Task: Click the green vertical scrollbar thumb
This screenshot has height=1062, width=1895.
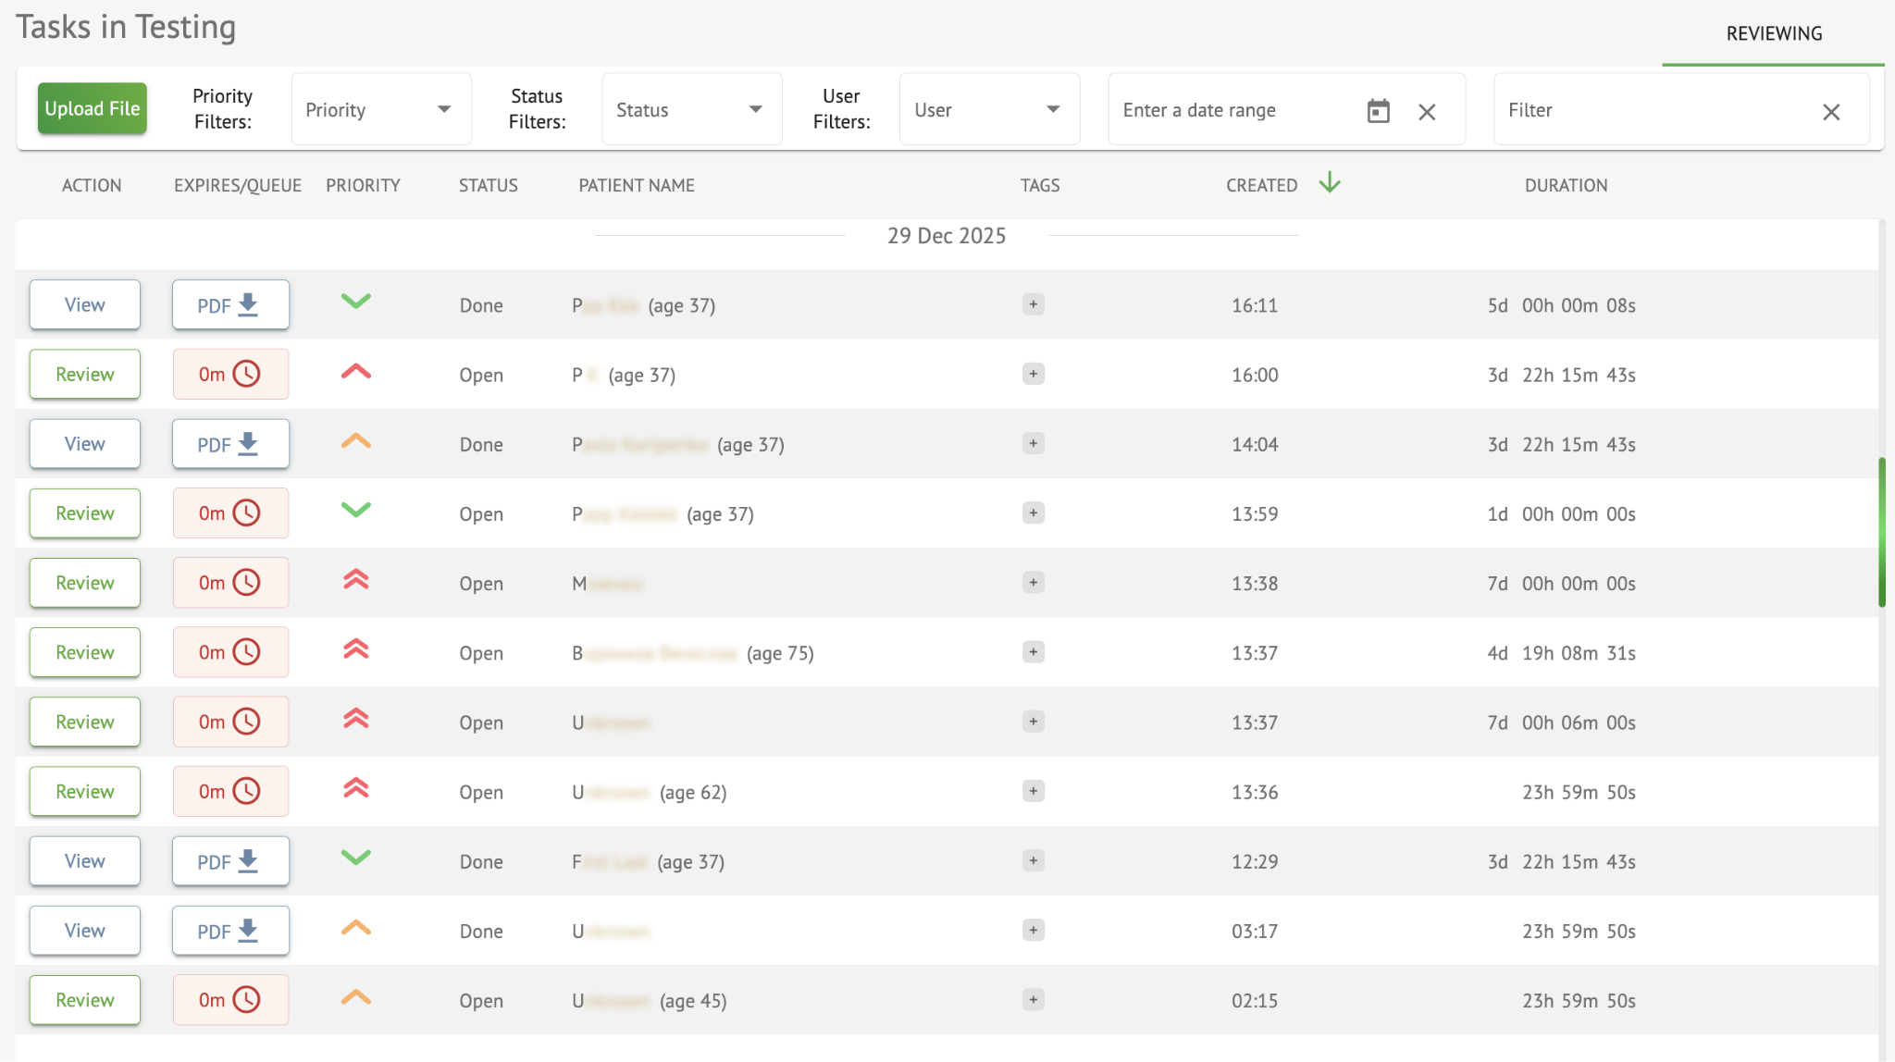Action: pyautogui.click(x=1881, y=532)
